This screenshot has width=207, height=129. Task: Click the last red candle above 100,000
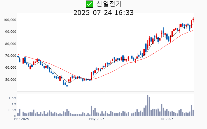193,20
